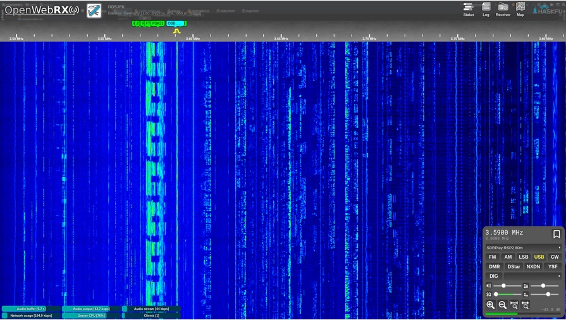
Task: Click the OpenWebRX logo
Action: pos(41,10)
